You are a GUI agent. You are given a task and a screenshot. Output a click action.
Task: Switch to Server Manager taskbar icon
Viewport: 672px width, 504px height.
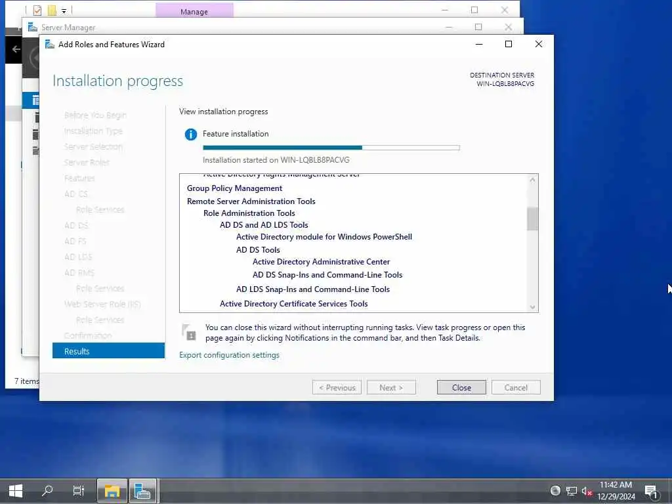(142, 491)
